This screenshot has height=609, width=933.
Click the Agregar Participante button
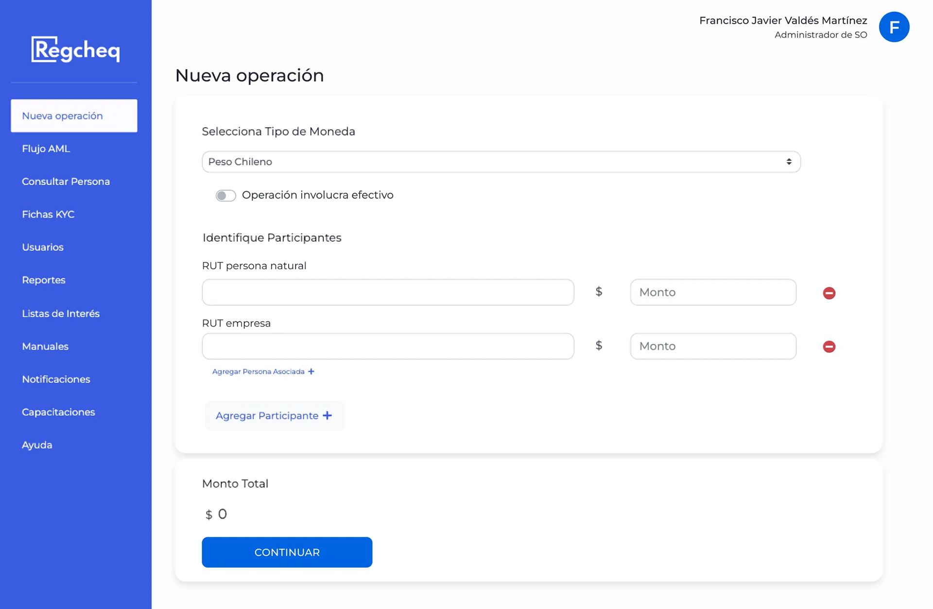tap(274, 416)
